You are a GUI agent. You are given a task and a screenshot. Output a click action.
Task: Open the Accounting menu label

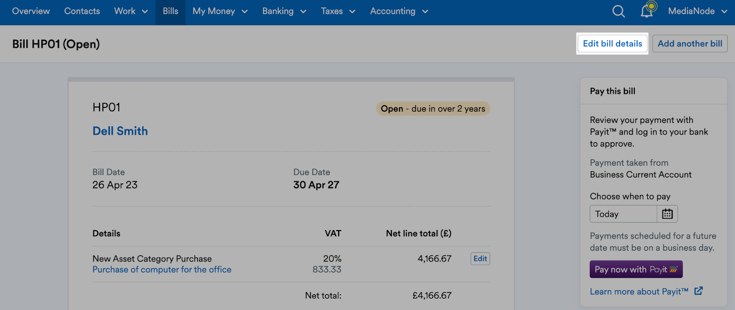[393, 11]
